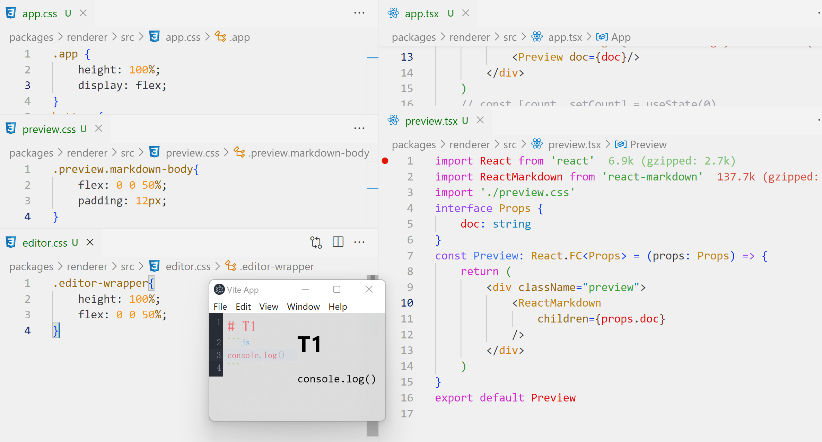
Task: Click .editor-wrapper symbol in breadcrumb
Action: tap(269, 266)
